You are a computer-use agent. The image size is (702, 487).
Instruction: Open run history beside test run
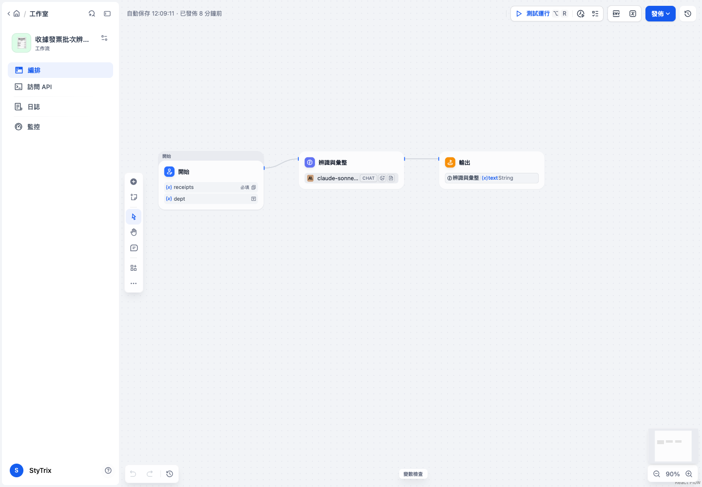[581, 14]
